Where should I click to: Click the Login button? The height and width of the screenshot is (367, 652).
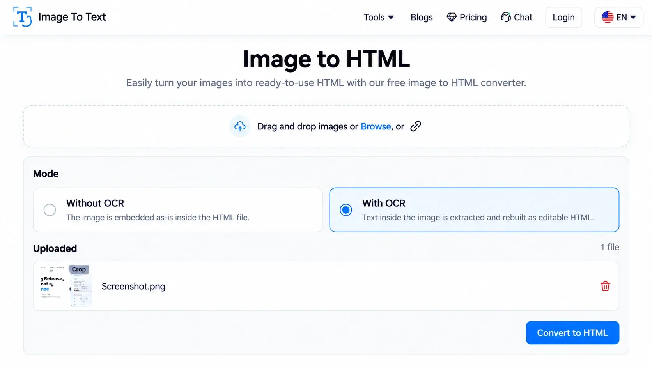563,17
